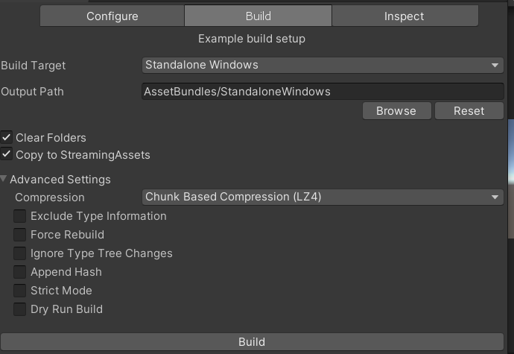This screenshot has width=514, height=354.
Task: Click the Build Target dropdown arrow
Action: click(x=496, y=65)
